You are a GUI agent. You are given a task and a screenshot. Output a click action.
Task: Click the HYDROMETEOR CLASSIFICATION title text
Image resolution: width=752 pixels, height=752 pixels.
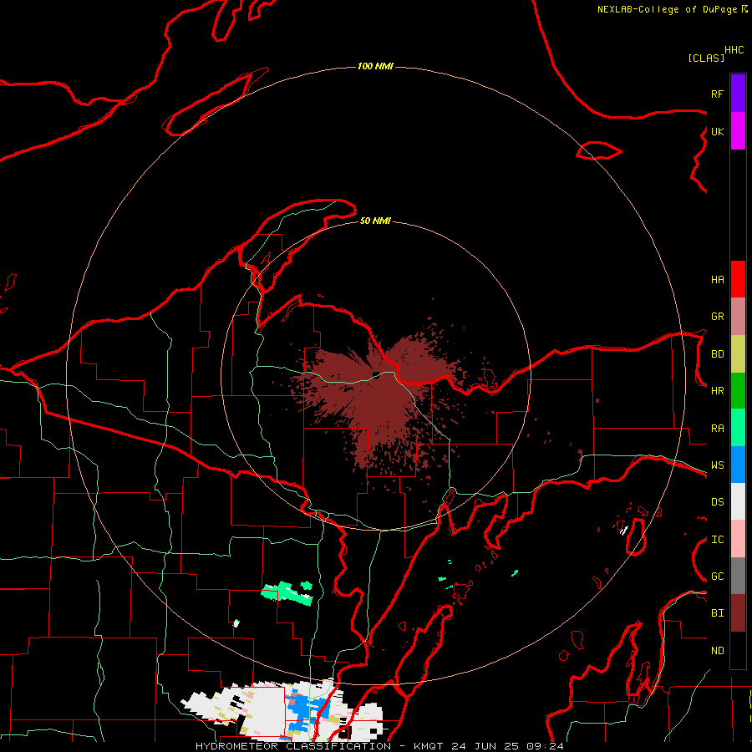click(x=293, y=746)
